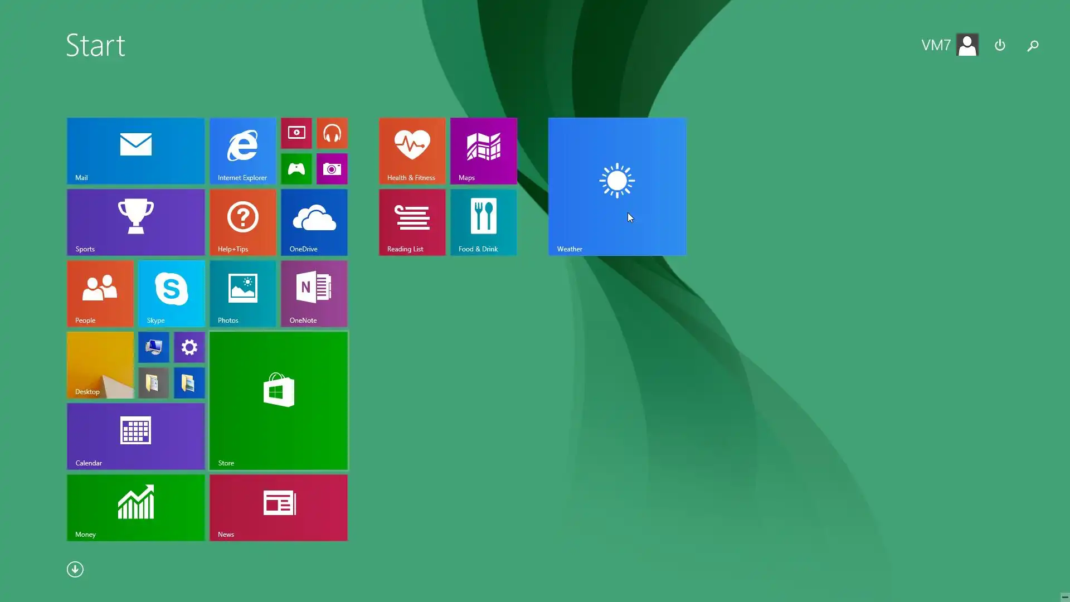Open the small Video tile
The height and width of the screenshot is (602, 1070).
click(x=296, y=133)
